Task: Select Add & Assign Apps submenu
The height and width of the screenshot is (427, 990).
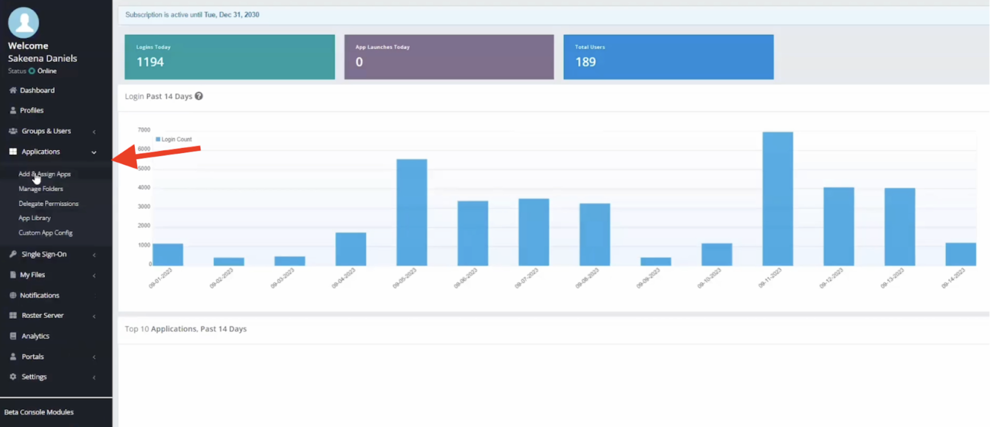Action: tap(44, 174)
